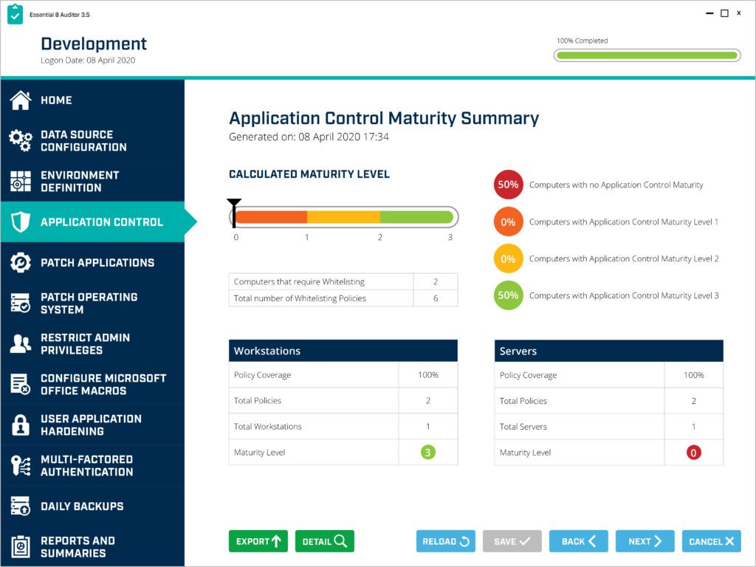756x567 pixels.
Task: Open Multi-Factored Authentication keys icon
Action: pos(22,465)
